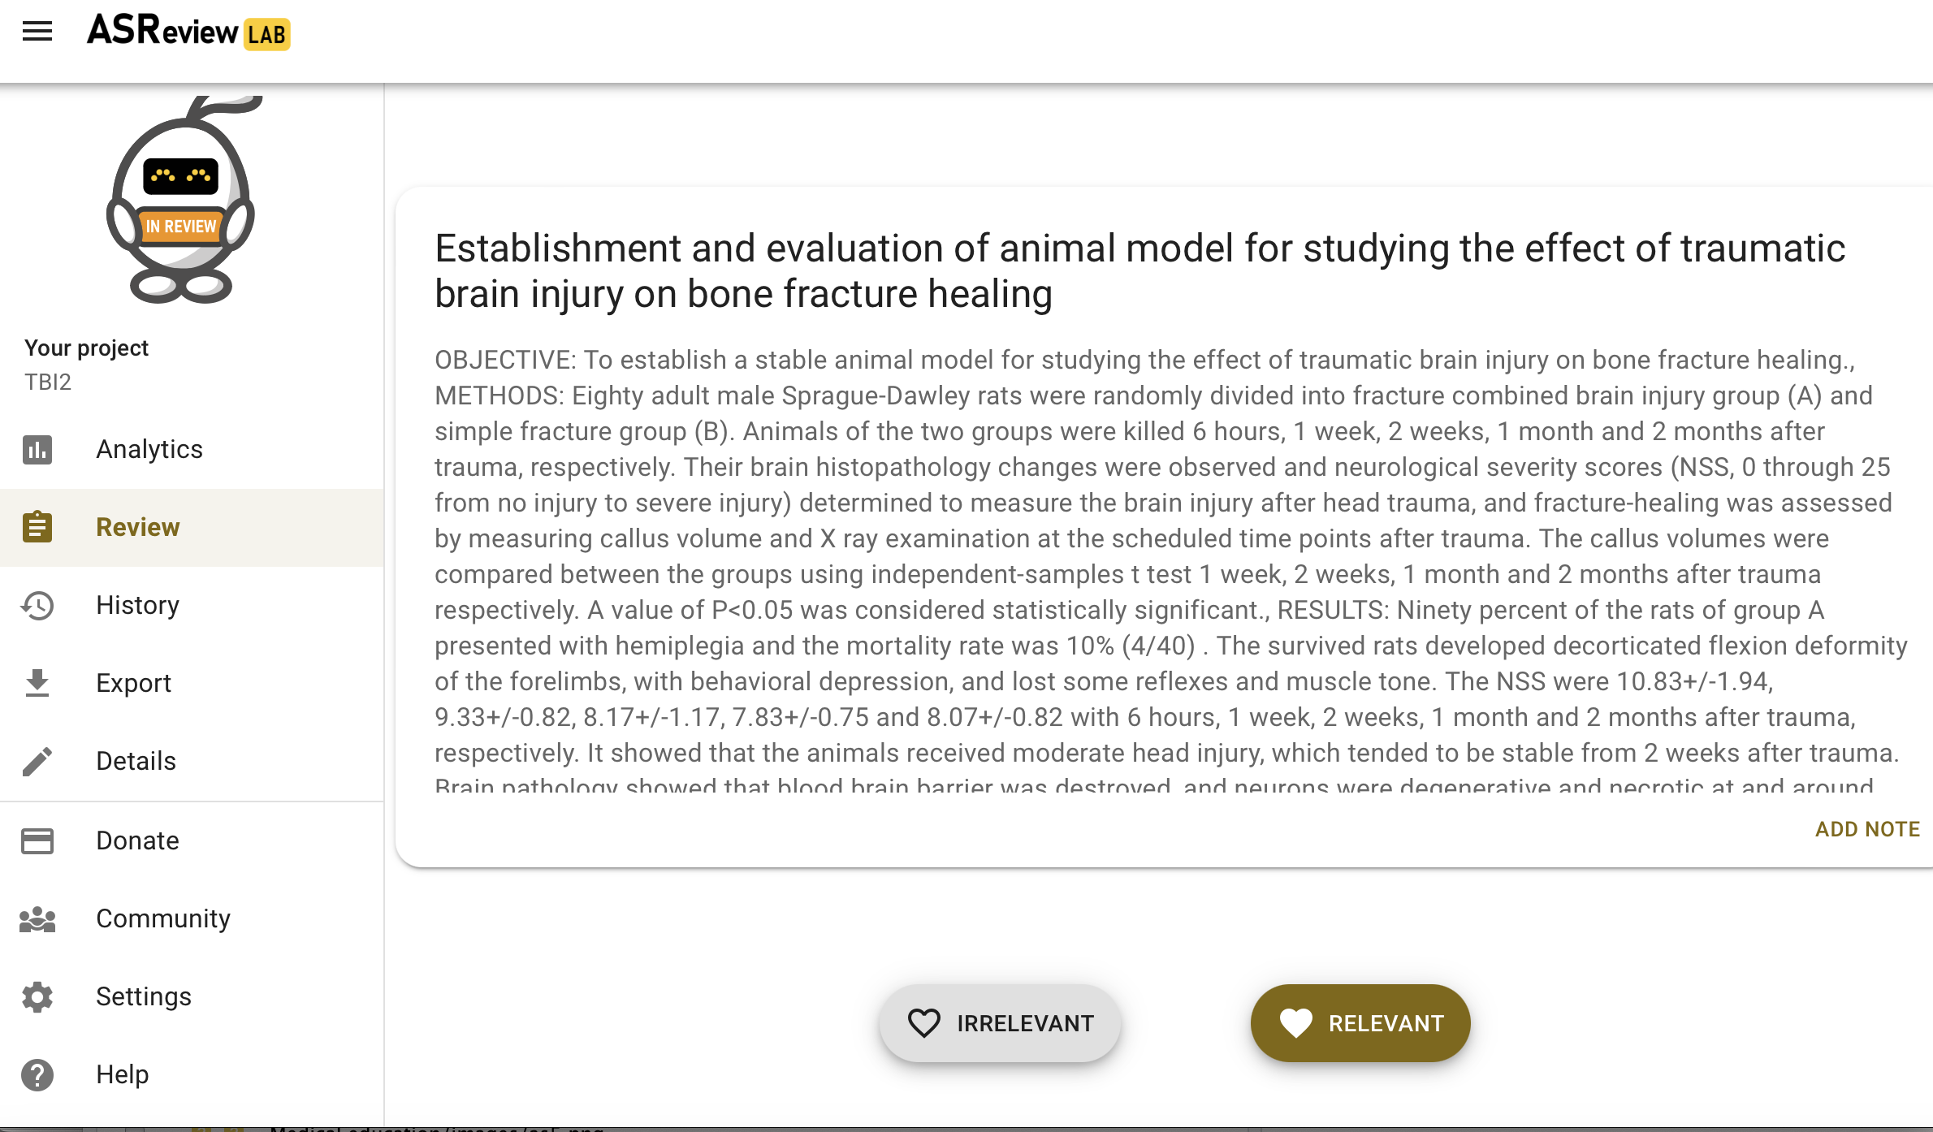Open the History menu label
Viewport: 1933px width, 1132px height.
pyautogui.click(x=137, y=605)
